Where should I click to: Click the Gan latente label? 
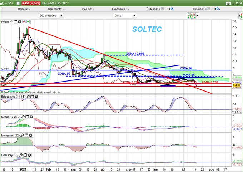[55, 9]
